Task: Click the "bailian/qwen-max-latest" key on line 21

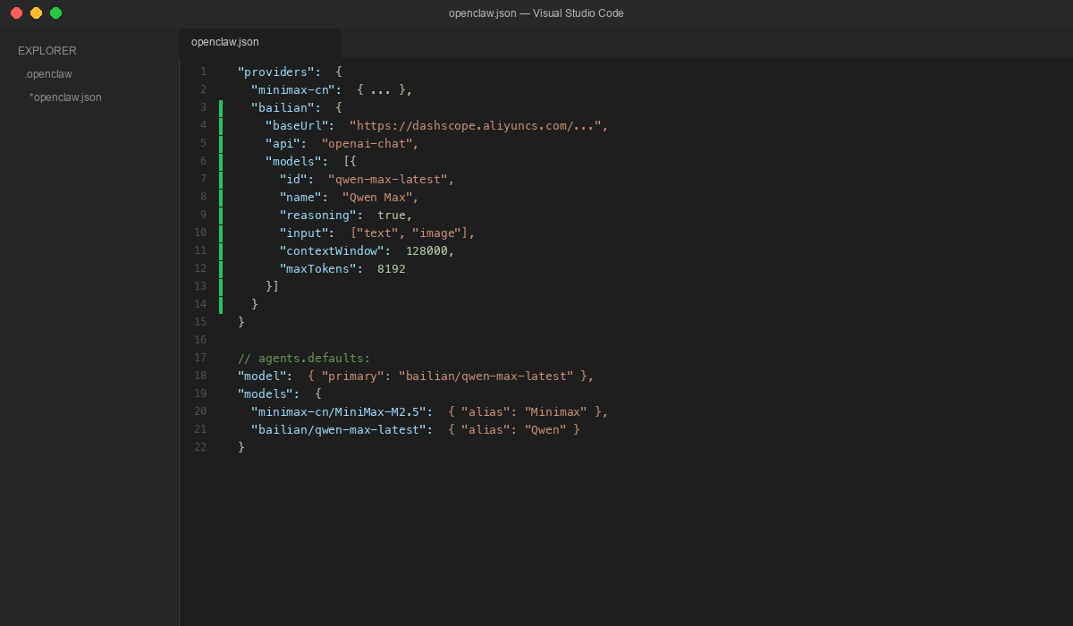Action: pos(338,429)
